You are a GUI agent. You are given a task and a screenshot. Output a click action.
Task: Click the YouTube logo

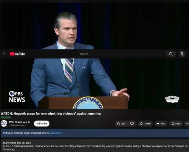tap(17, 54)
